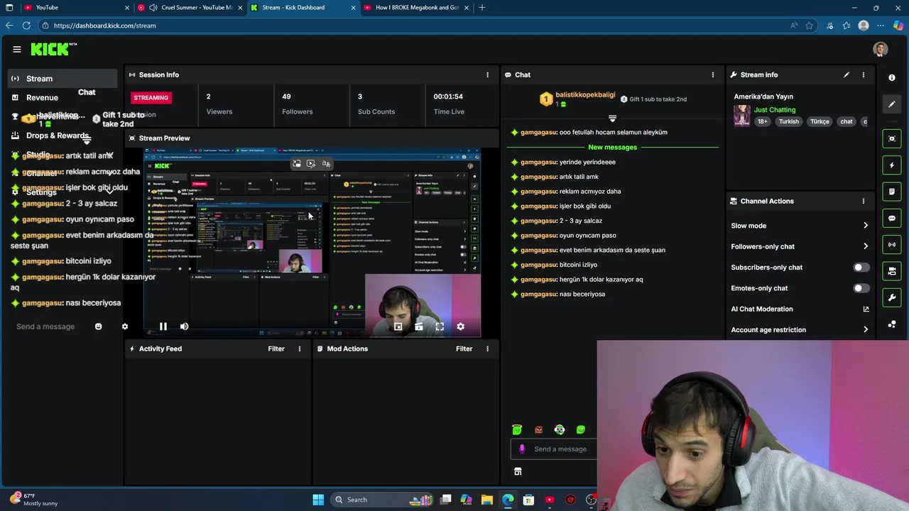Click the lightning bolt rail icon
The width and height of the screenshot is (909, 511).
(892, 165)
